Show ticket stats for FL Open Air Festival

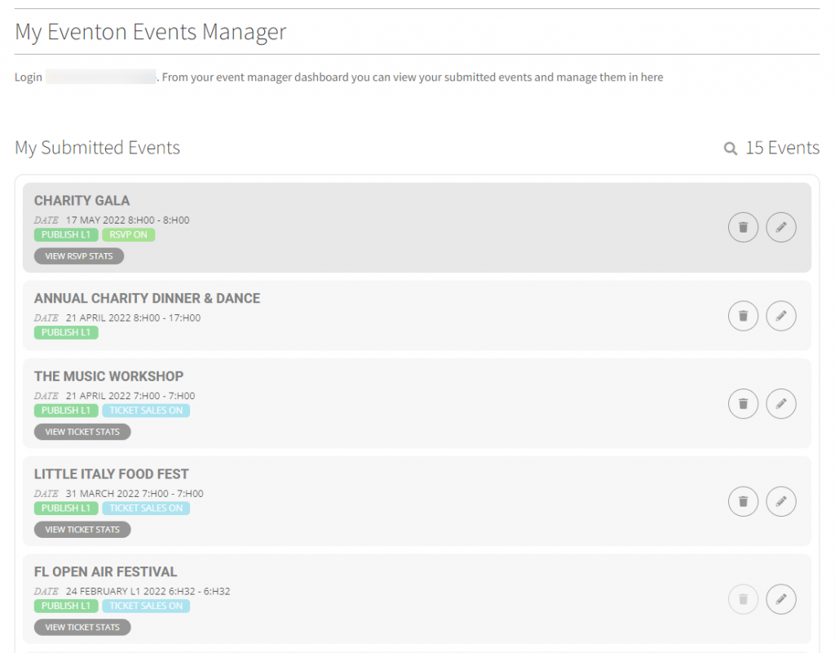pos(82,628)
